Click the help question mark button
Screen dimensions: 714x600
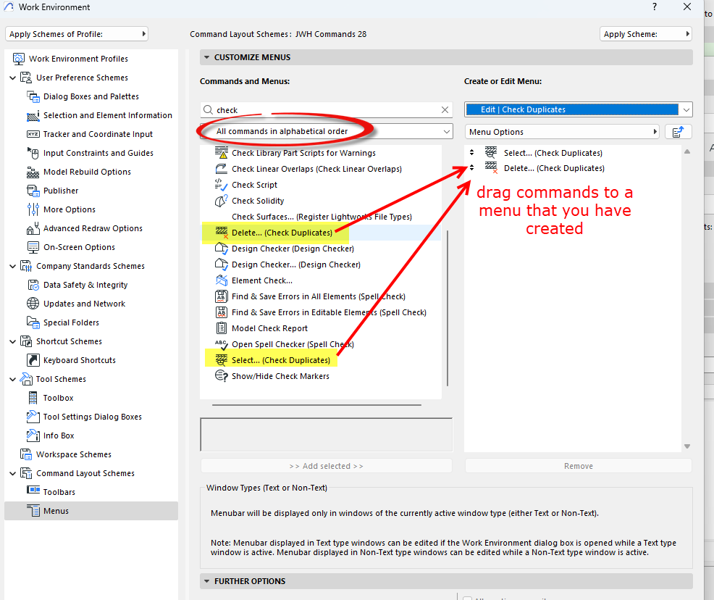coord(655,7)
